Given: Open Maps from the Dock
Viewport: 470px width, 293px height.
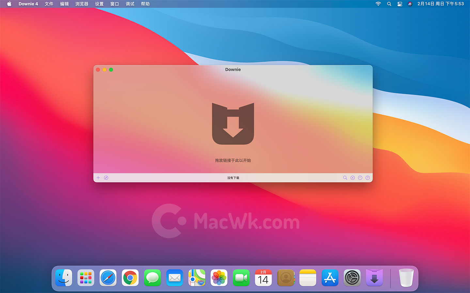Looking at the screenshot, I should [x=197, y=278].
